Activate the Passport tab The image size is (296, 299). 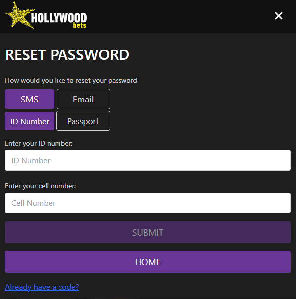pyautogui.click(x=83, y=121)
